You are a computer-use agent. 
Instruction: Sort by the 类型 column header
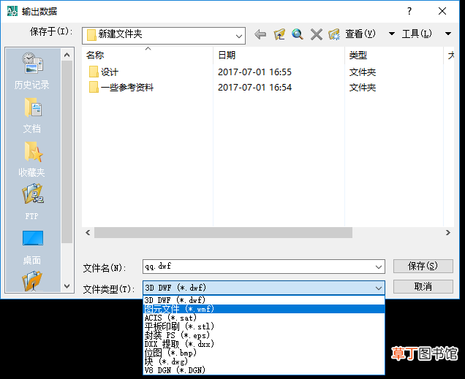tap(394, 55)
